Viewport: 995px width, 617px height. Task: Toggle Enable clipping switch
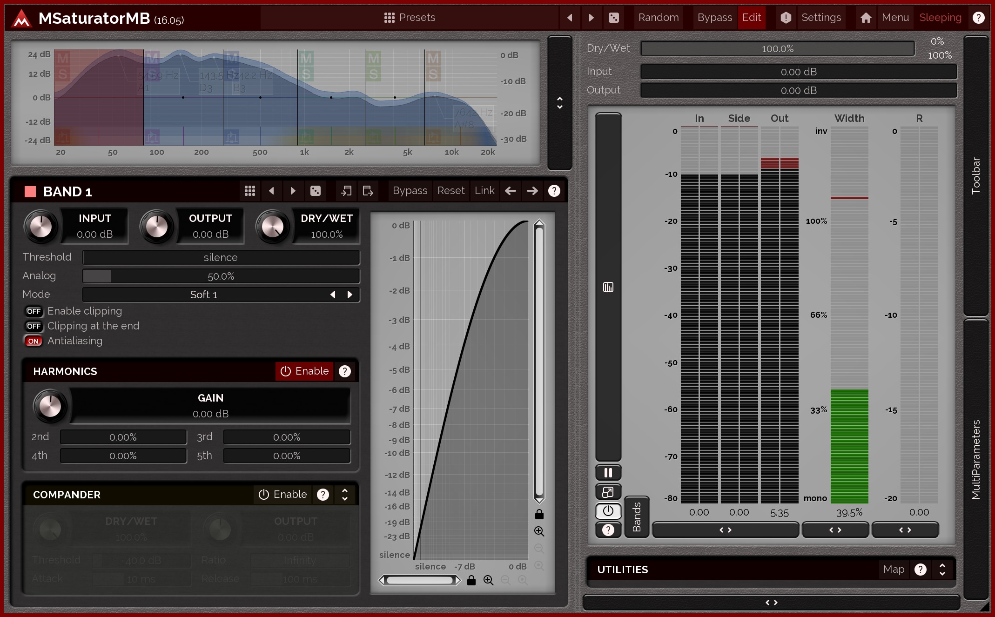34,311
